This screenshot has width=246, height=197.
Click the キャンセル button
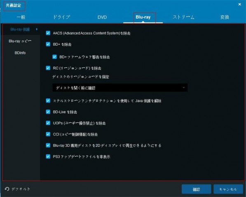(228, 189)
